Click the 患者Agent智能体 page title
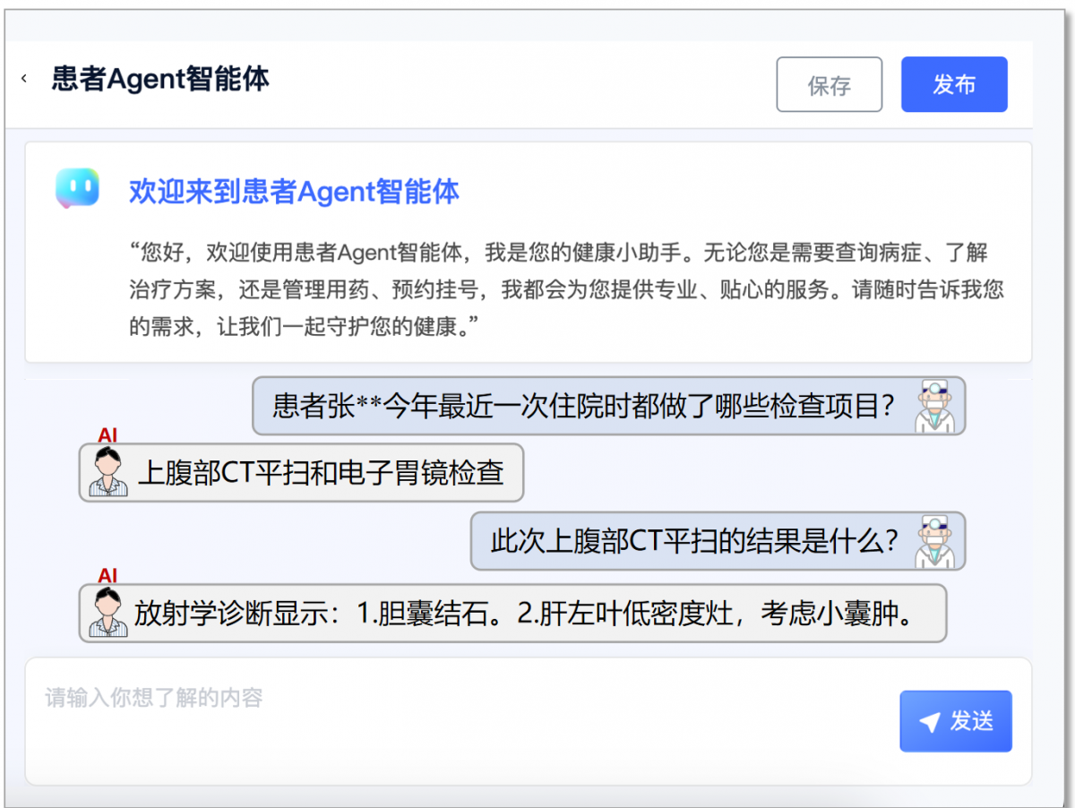 [x=160, y=79]
